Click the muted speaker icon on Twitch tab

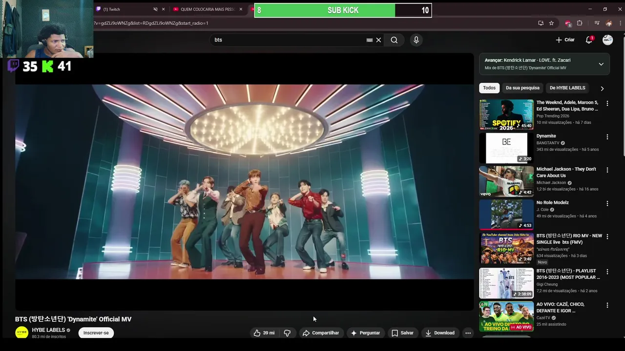point(155,9)
